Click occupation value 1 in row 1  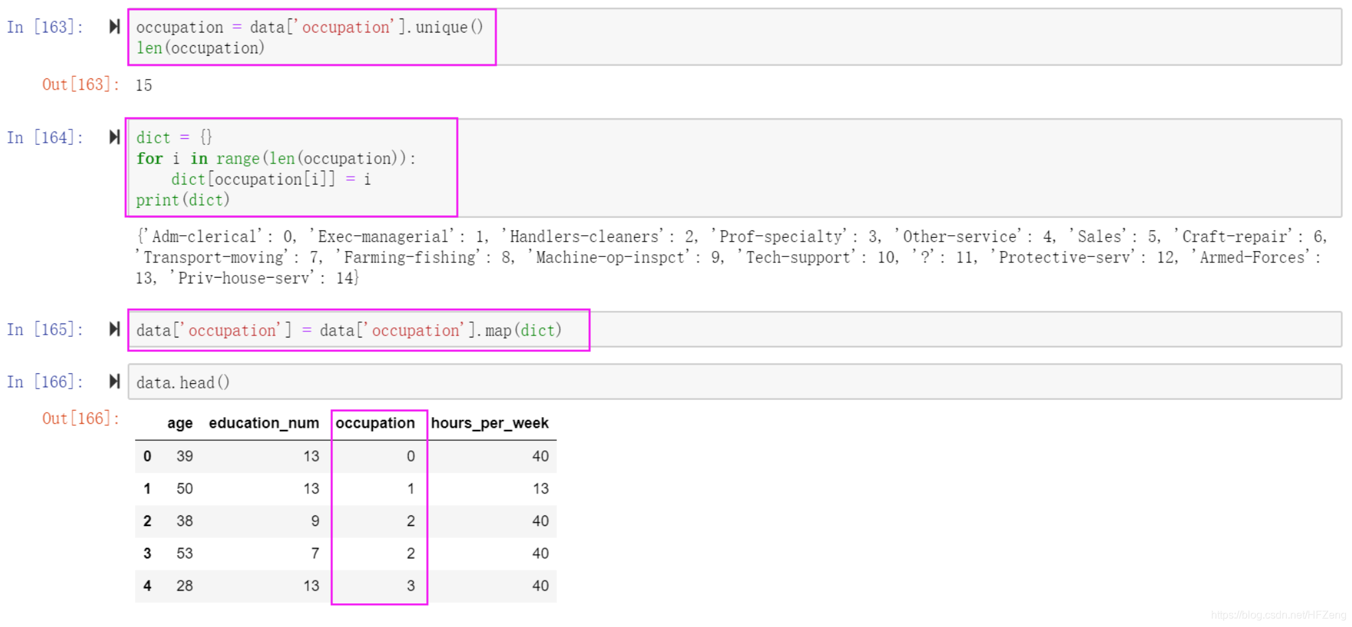point(411,489)
